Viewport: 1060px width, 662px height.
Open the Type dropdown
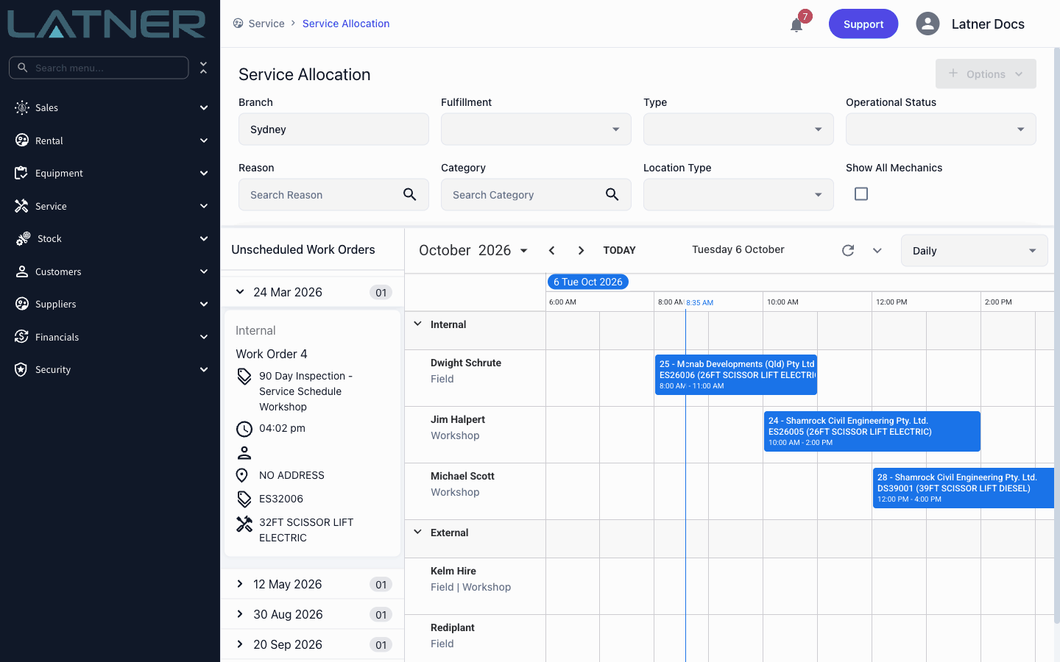(738, 129)
